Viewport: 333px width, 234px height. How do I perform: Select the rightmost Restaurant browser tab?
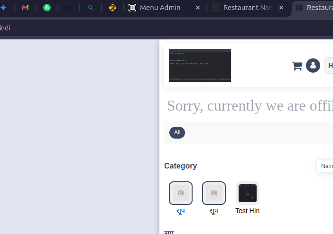point(315,8)
